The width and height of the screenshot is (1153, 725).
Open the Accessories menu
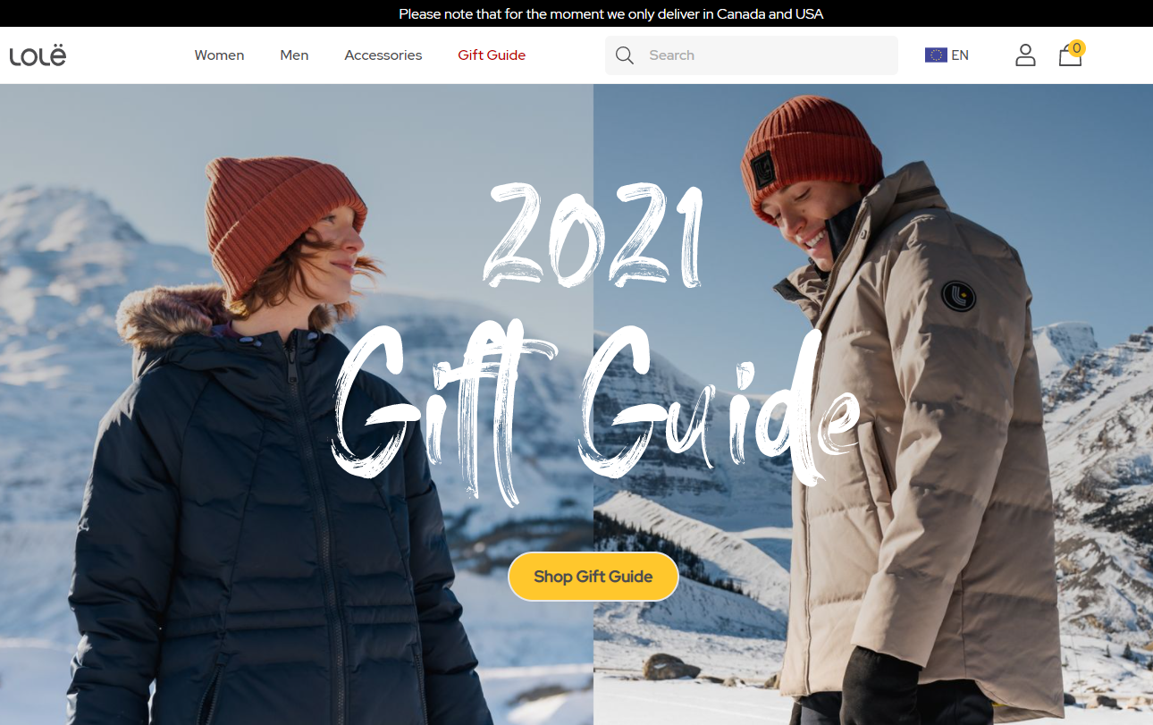point(383,55)
